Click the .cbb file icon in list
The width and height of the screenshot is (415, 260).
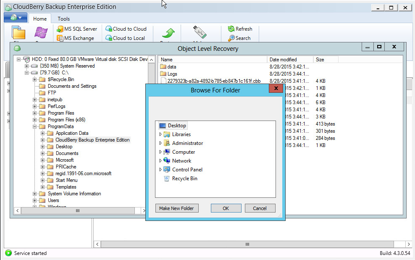(163, 81)
